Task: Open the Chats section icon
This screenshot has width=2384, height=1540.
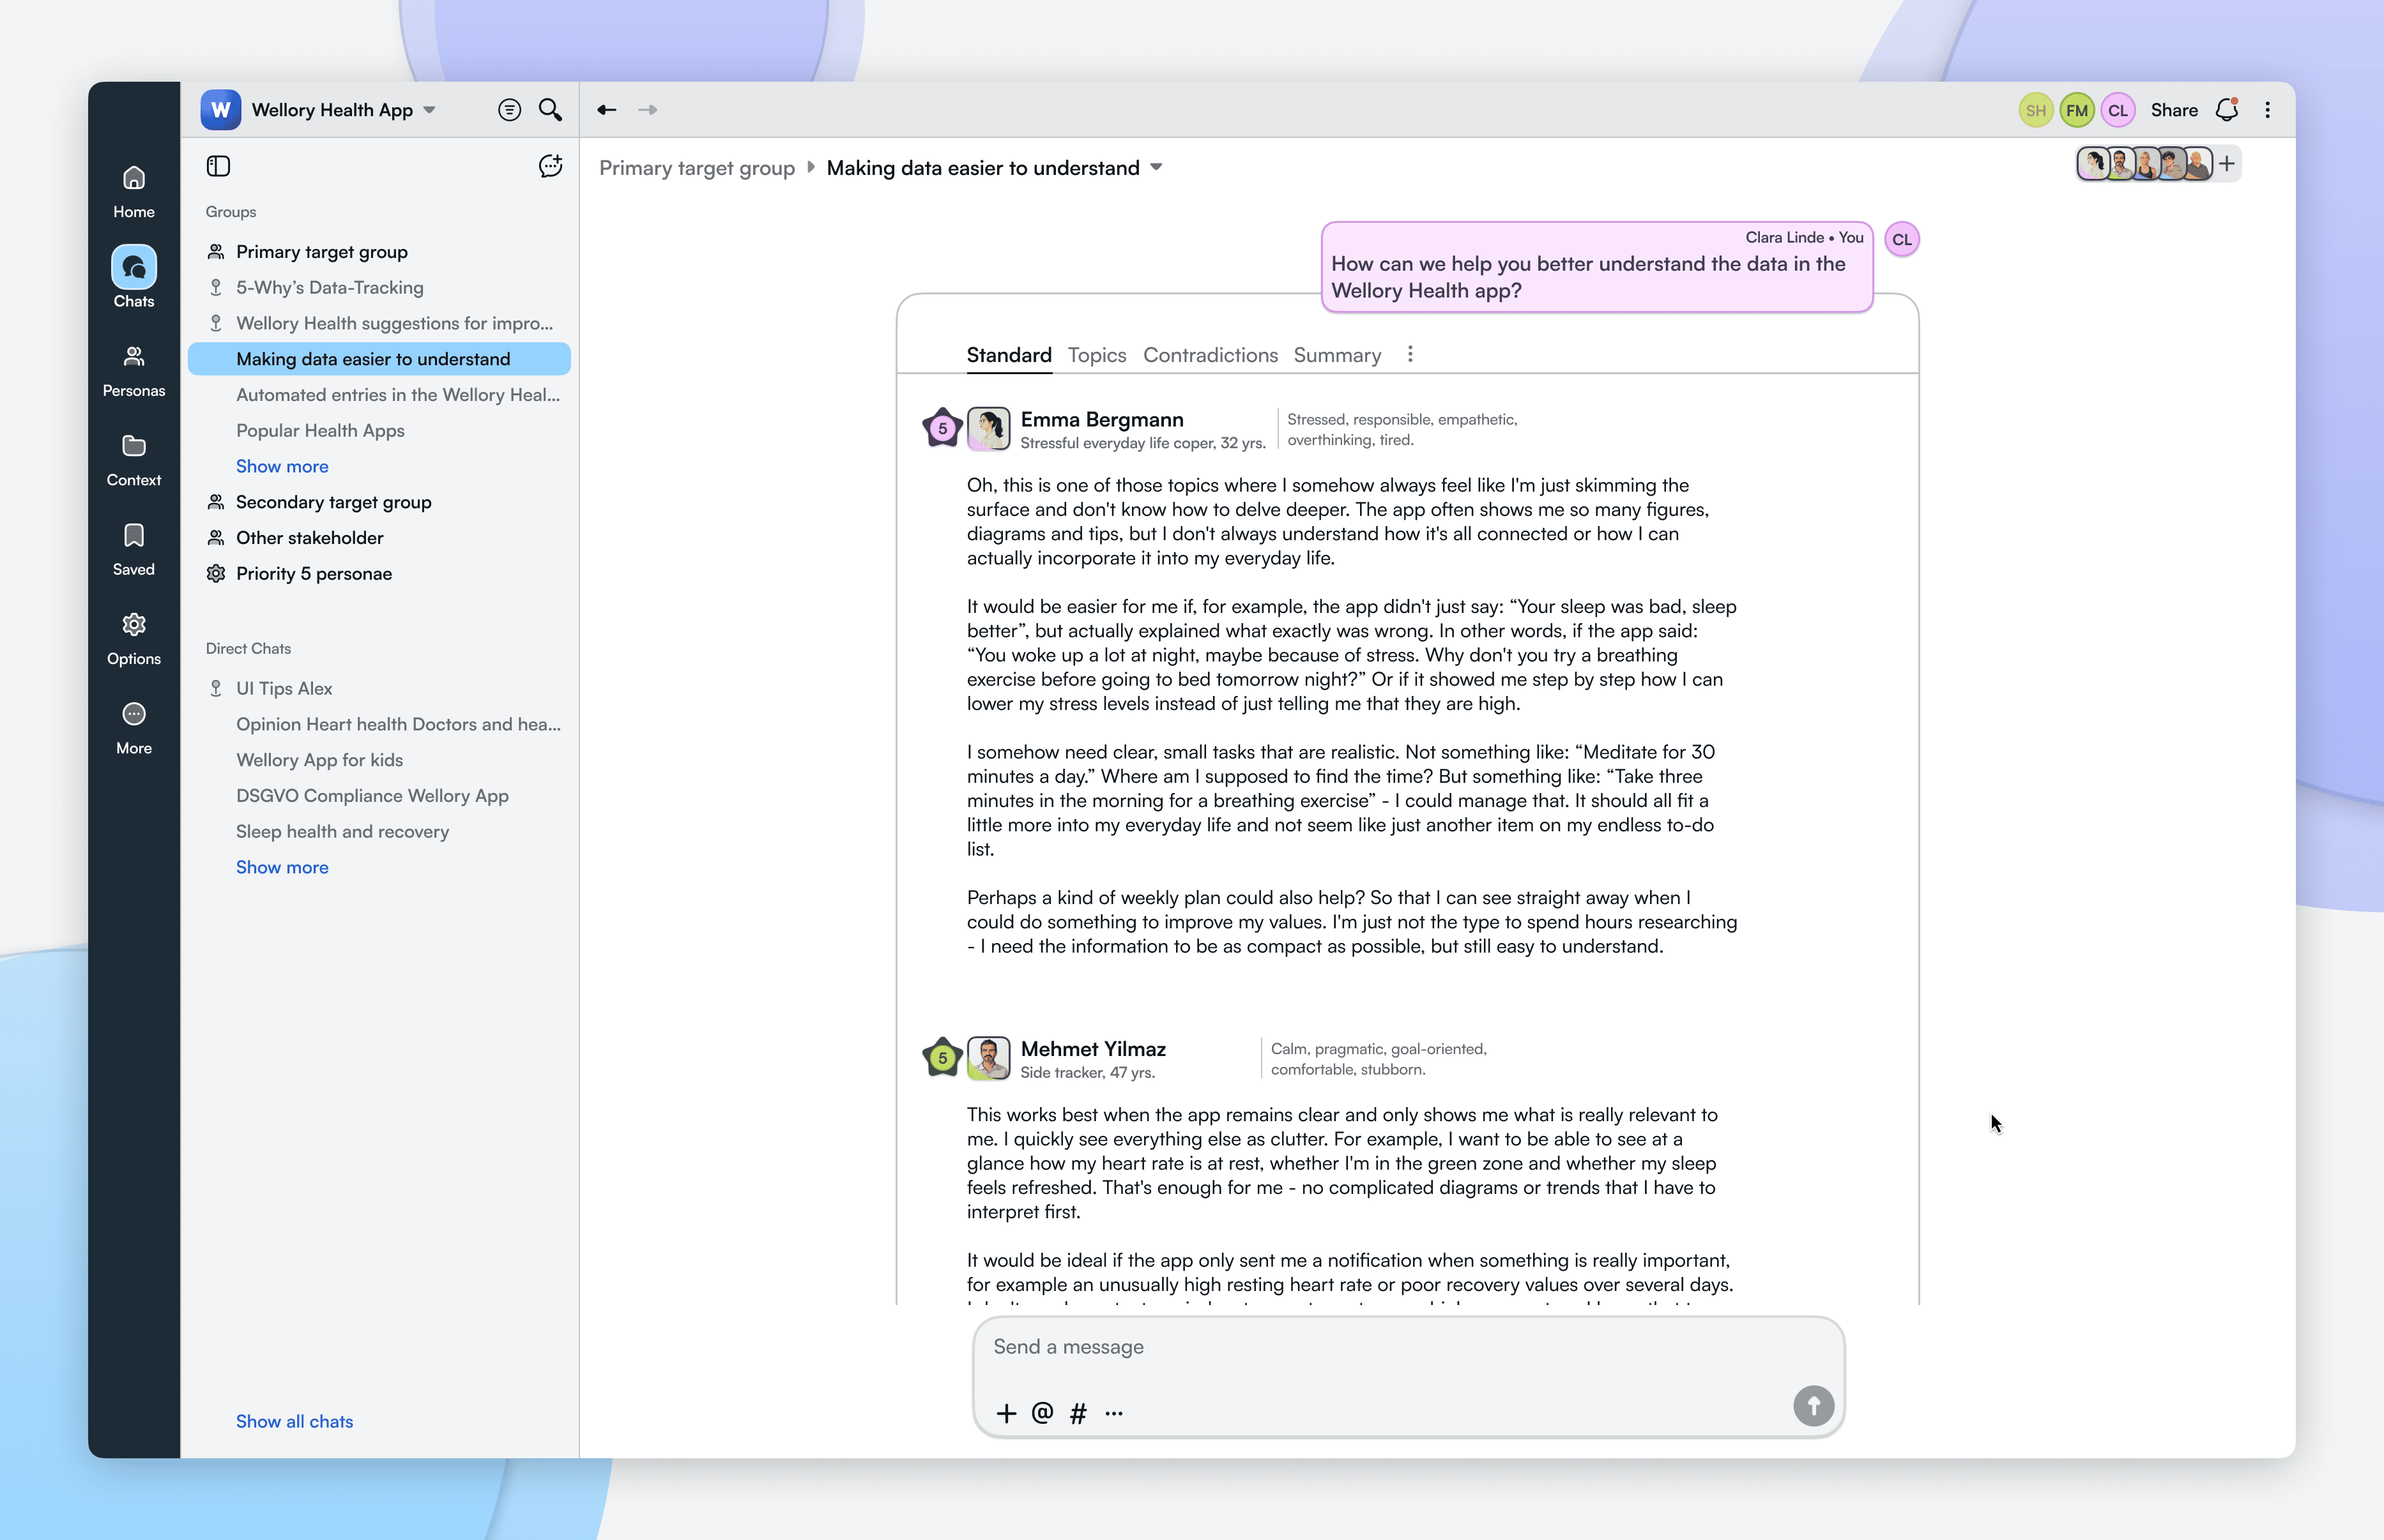Action: [x=134, y=267]
